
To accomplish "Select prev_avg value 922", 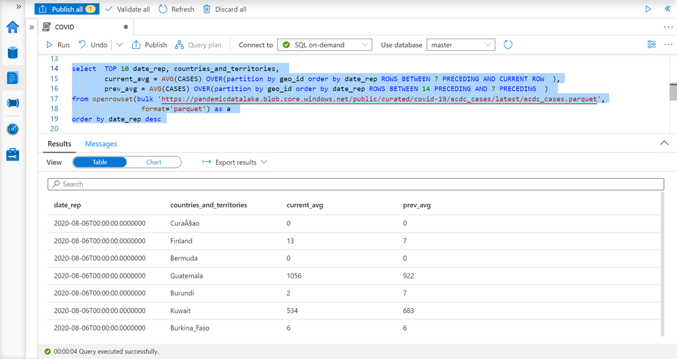I will [409, 276].
